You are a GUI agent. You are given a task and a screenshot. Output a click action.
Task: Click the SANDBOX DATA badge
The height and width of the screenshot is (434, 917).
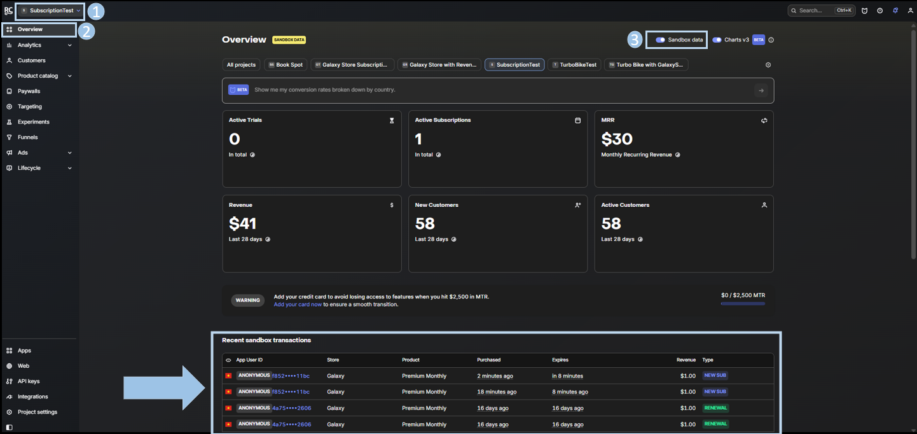pyautogui.click(x=289, y=39)
